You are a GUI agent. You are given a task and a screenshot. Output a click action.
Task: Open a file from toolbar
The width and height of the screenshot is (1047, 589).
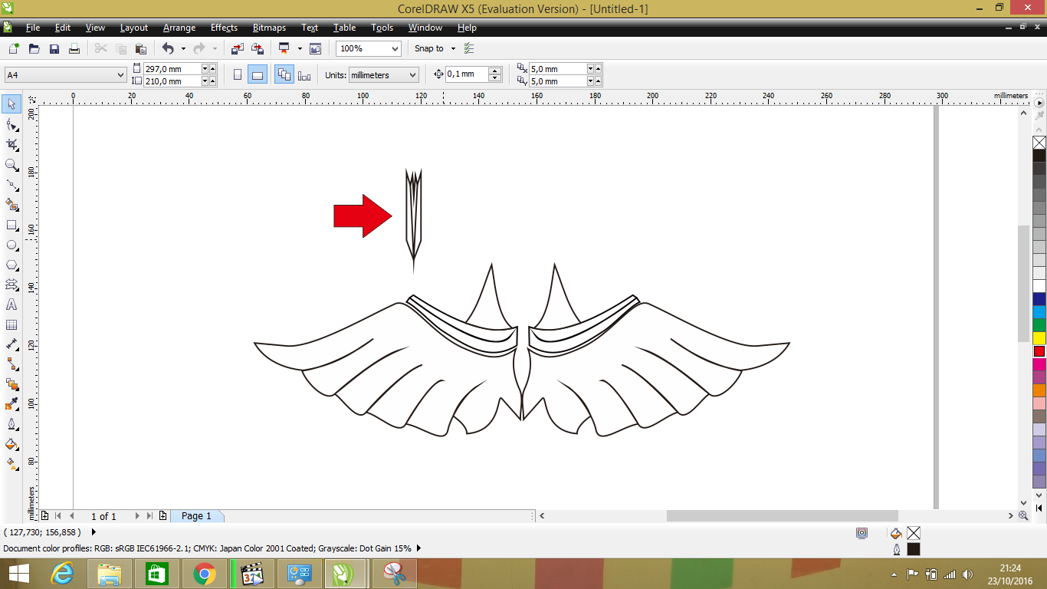[34, 48]
